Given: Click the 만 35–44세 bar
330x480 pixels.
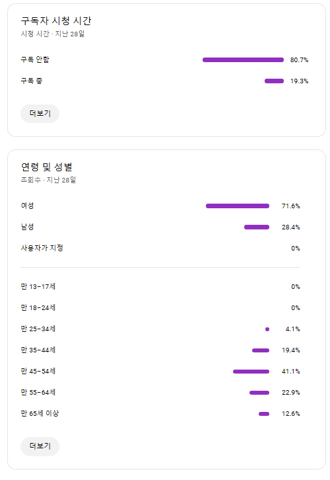Looking at the screenshot, I should coord(261,350).
